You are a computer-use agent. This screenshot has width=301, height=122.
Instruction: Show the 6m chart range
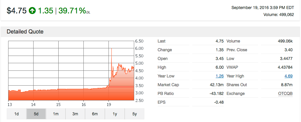click(x=95, y=114)
